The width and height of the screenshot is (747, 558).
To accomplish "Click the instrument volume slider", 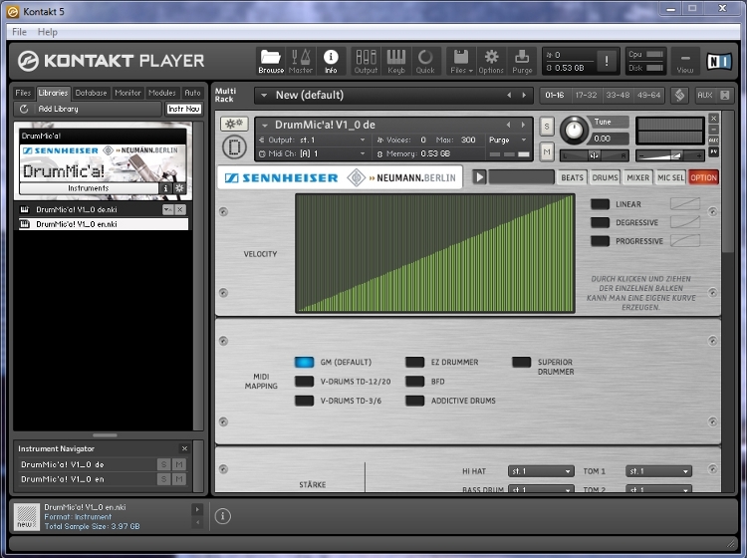I will (x=669, y=155).
